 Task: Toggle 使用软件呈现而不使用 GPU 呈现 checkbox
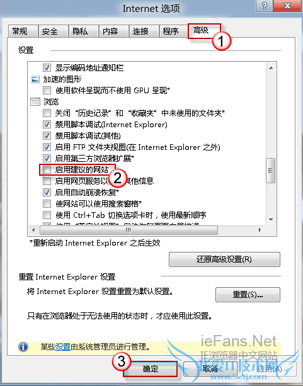click(x=47, y=90)
